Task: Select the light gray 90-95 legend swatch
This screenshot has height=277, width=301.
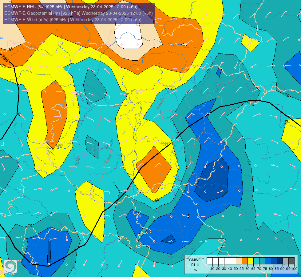Action: [286, 261]
